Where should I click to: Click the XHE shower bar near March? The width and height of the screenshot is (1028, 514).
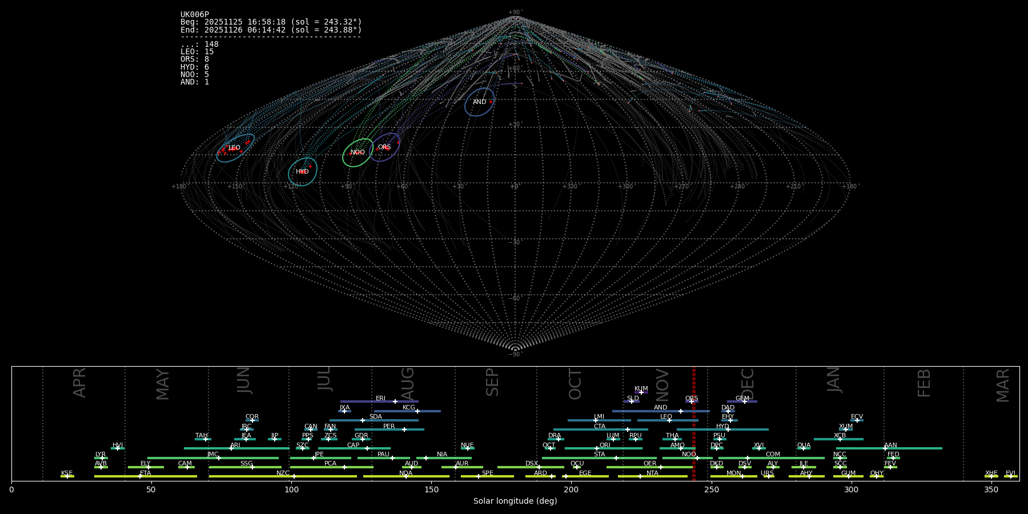991,476
